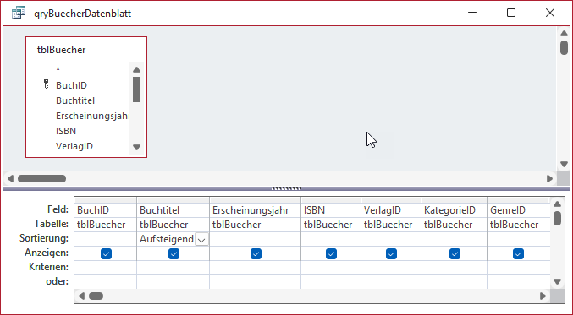Click the upper pane vertical scroll up arrow
573x315 pixels.
(564, 34)
